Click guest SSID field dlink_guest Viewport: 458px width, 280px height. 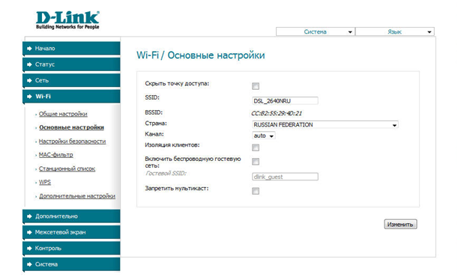click(x=285, y=177)
